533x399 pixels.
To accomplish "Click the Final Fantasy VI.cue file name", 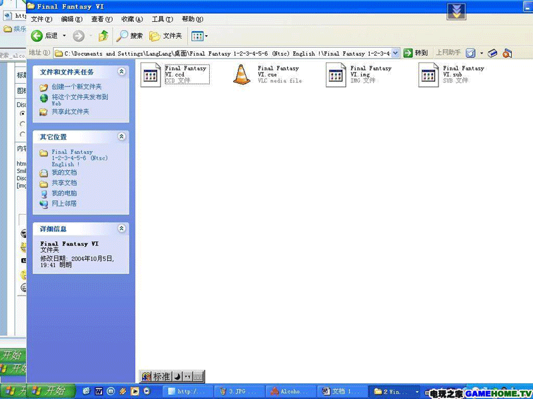I will 278,71.
